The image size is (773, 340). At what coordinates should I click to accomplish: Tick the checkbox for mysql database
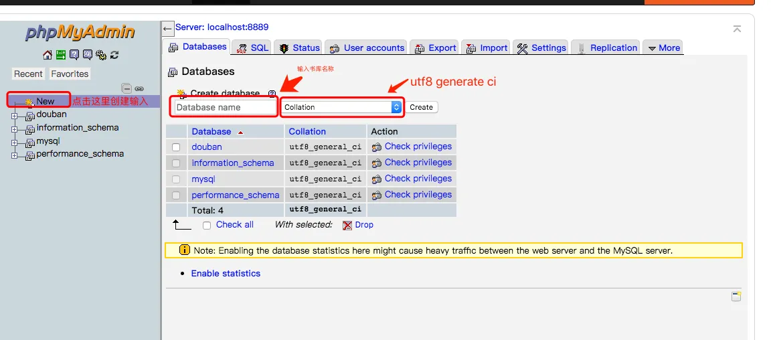click(x=176, y=179)
